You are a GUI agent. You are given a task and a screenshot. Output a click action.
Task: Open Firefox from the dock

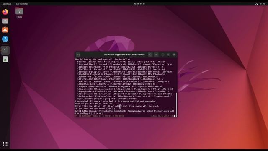[5, 12]
